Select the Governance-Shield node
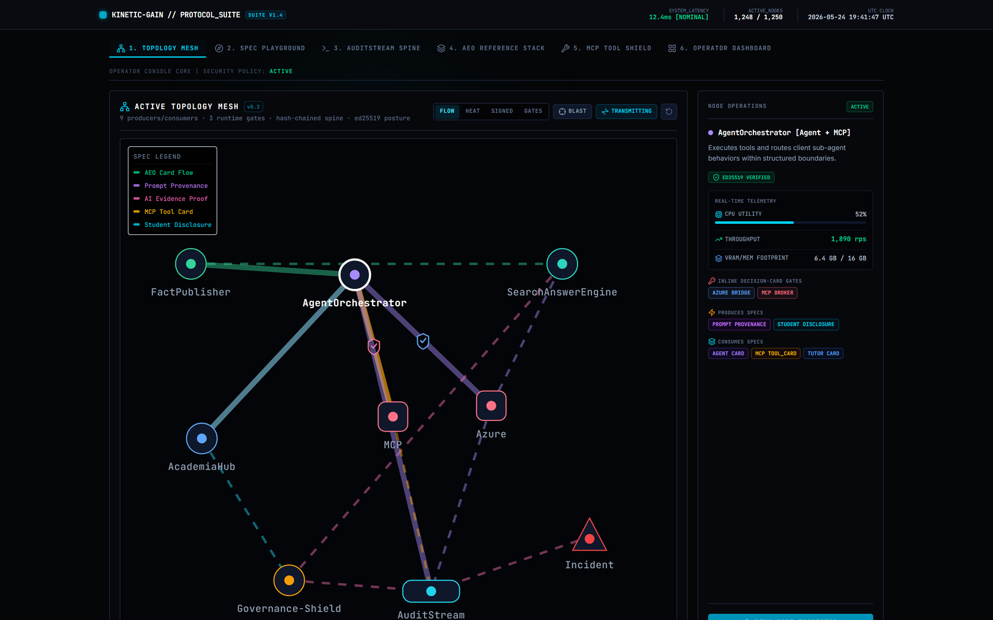The width and height of the screenshot is (993, 620). pos(289,580)
